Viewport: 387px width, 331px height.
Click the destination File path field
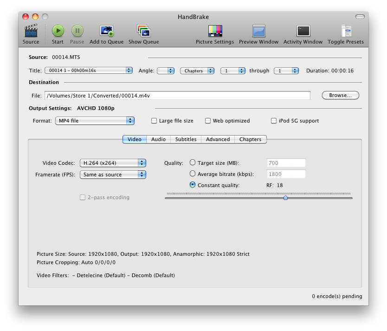(177, 95)
